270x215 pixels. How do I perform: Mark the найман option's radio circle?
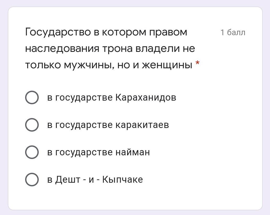pyautogui.click(x=32, y=152)
